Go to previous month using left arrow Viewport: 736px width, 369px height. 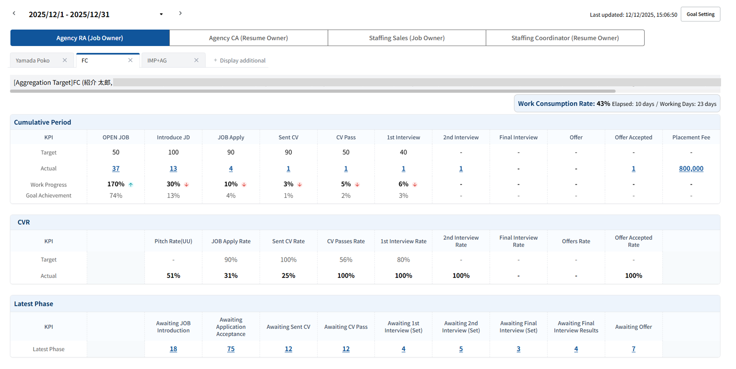point(14,13)
